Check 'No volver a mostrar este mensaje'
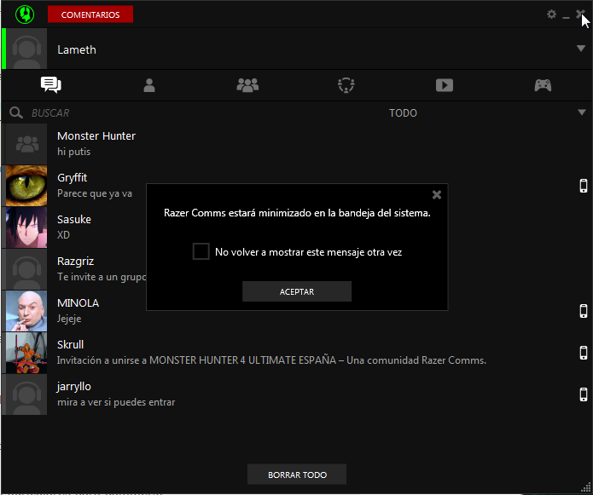The width and height of the screenshot is (593, 495). point(201,251)
